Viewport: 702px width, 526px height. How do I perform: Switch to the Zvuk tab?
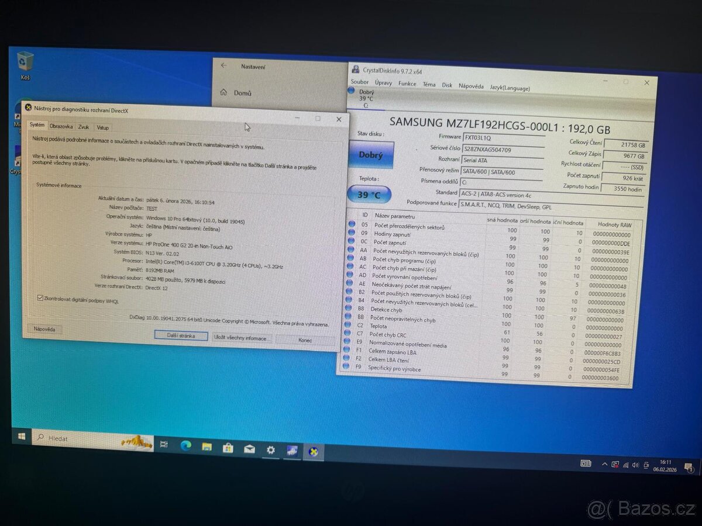tap(84, 127)
